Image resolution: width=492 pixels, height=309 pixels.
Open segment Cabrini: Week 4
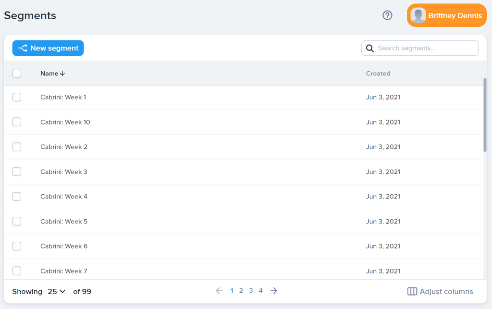click(64, 197)
